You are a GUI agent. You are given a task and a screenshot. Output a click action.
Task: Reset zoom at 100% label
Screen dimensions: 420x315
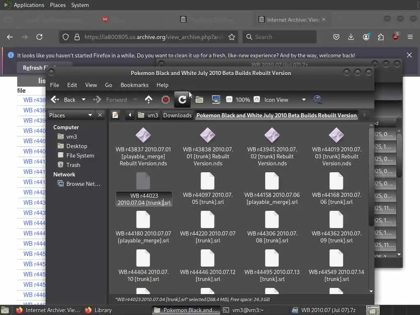pyautogui.click(x=243, y=100)
